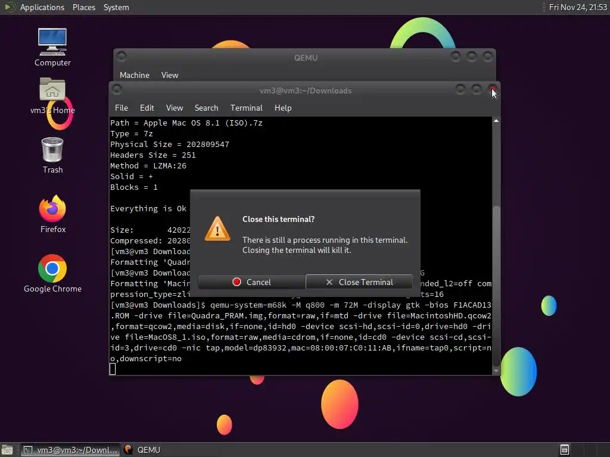Open the Machine menu in the QEMU window

[134, 76]
